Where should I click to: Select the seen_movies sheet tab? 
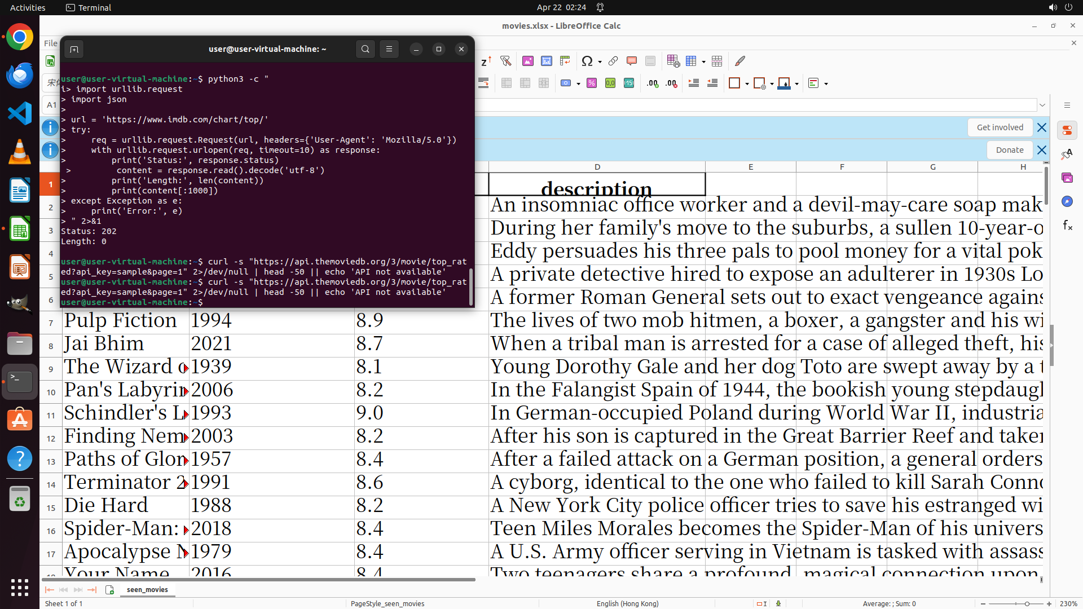[147, 589]
